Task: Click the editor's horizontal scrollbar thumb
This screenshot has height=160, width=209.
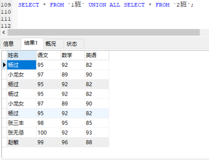Action: (103, 32)
